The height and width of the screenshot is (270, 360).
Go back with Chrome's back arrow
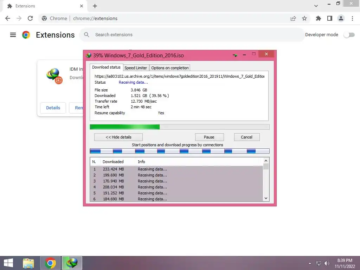8,18
